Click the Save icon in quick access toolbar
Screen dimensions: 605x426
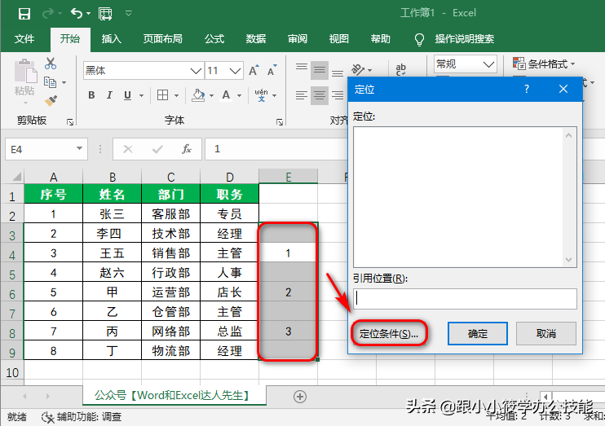[24, 14]
